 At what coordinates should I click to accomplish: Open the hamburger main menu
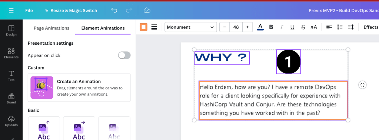[11, 10]
